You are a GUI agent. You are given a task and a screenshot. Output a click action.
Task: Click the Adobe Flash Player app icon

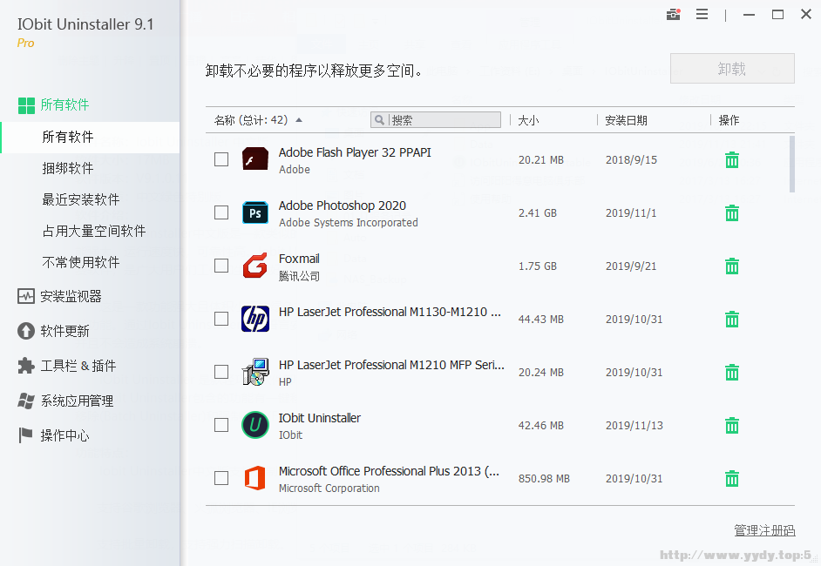coord(255,159)
